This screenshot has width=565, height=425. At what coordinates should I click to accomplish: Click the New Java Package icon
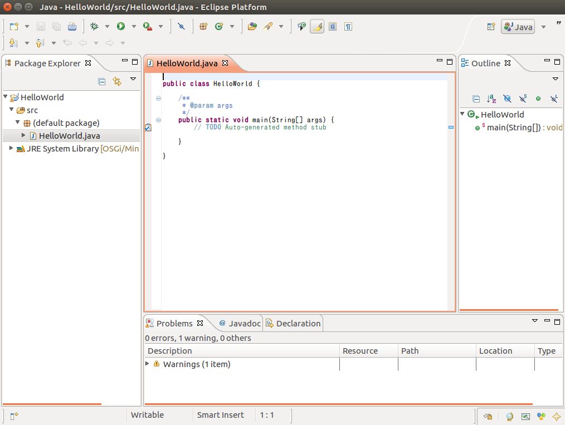pyautogui.click(x=203, y=26)
